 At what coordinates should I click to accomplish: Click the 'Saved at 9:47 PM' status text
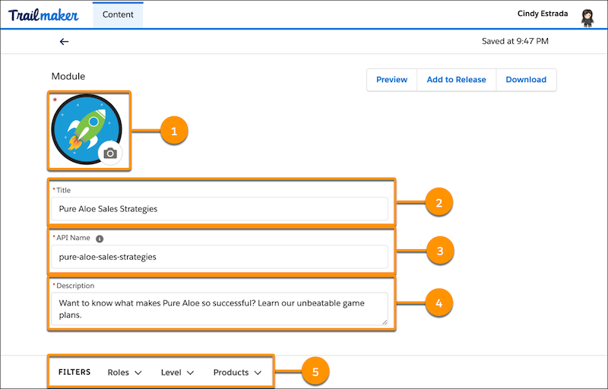[515, 41]
